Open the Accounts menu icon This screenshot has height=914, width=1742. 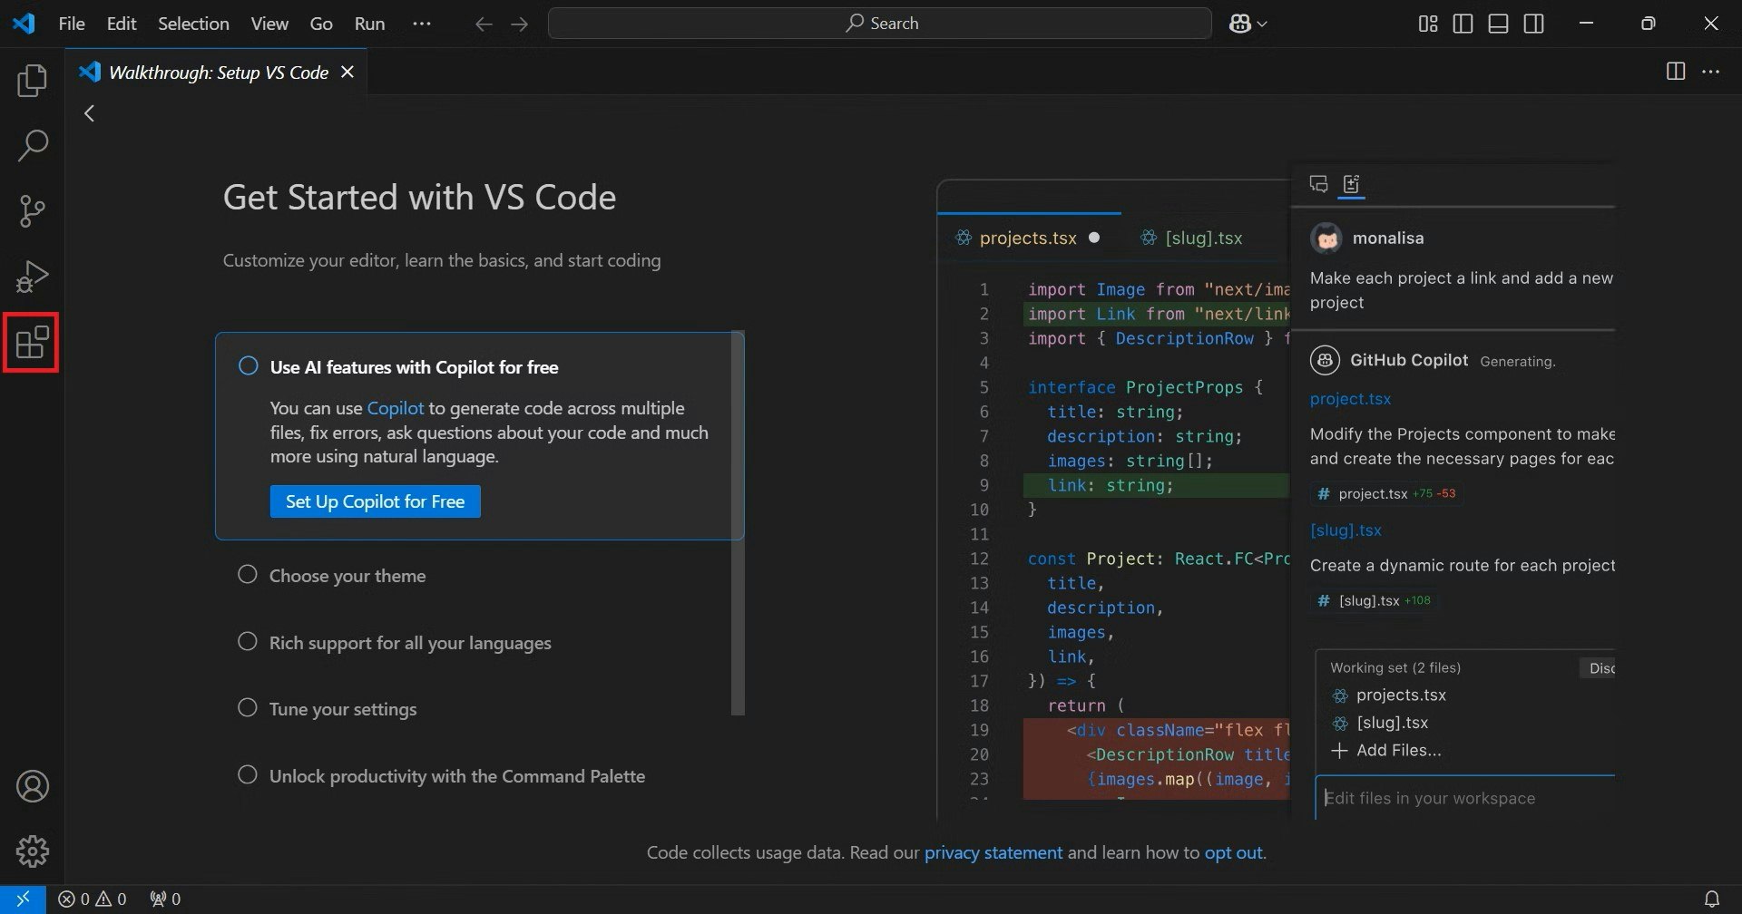(x=33, y=786)
